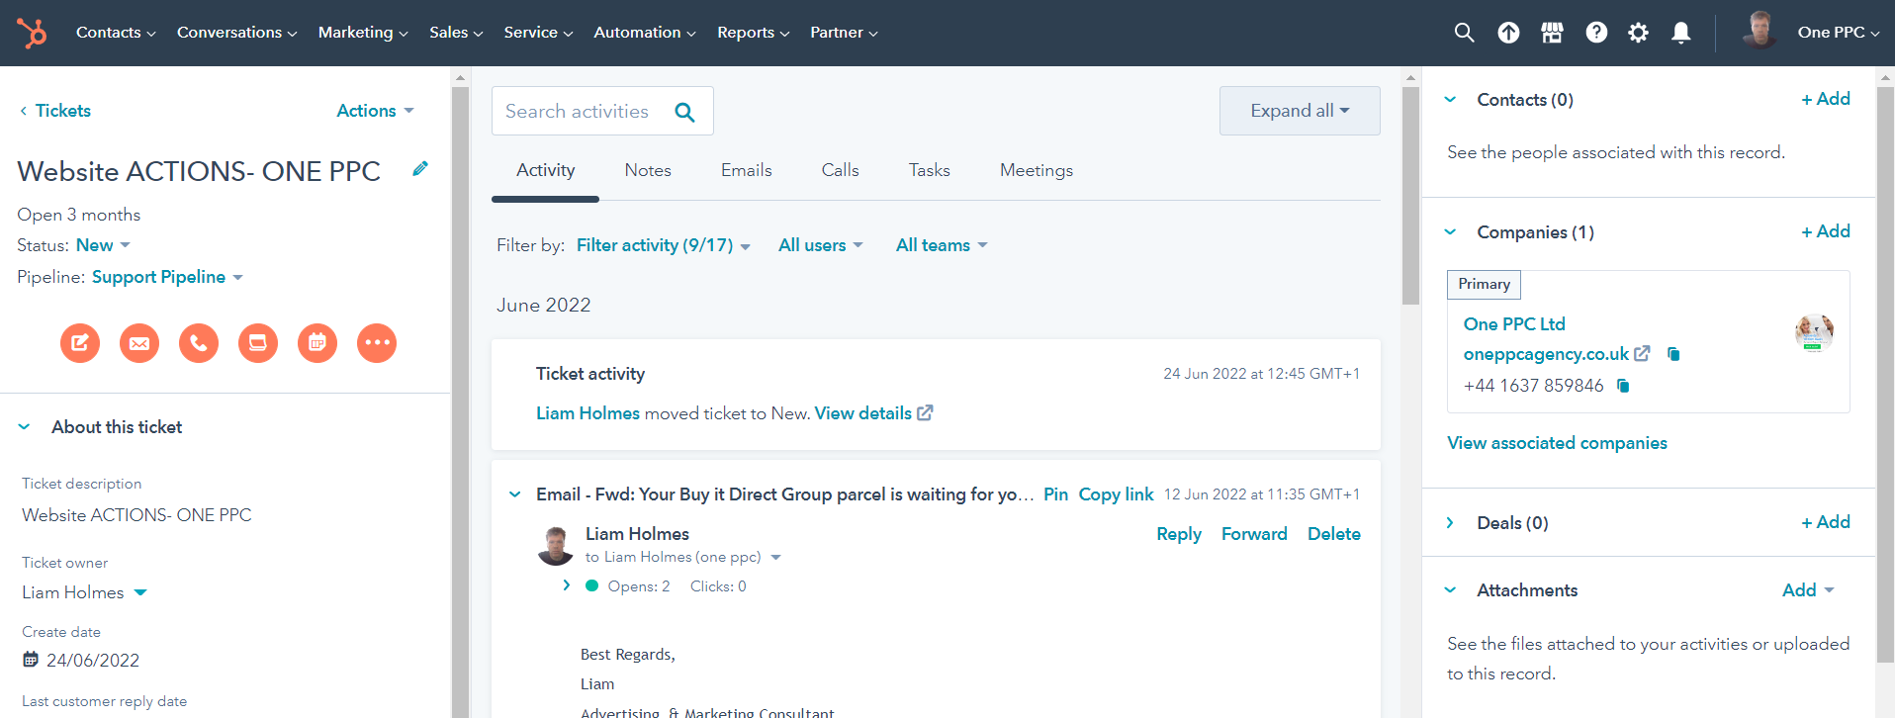Click the HubSpot sprocket logo

click(x=32, y=33)
